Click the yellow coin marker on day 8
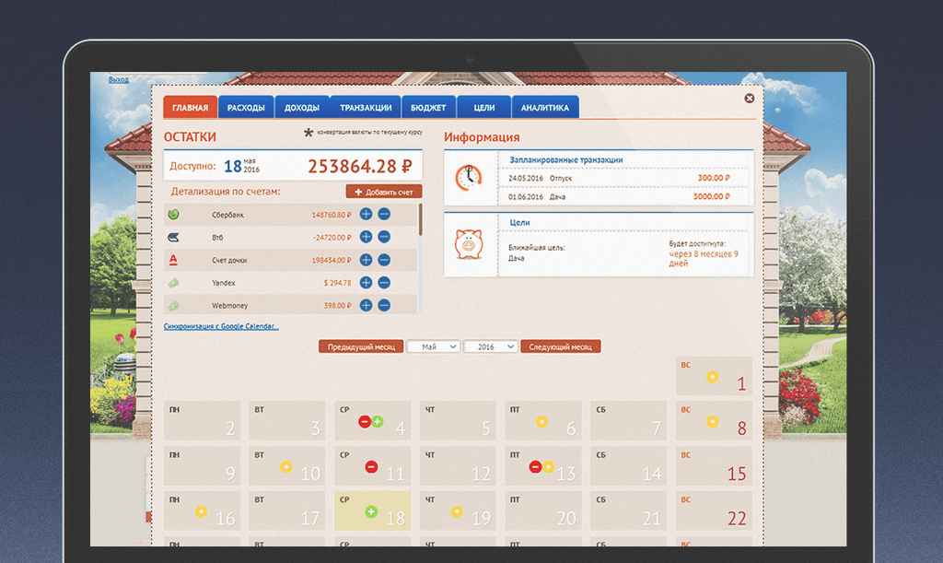This screenshot has height=563, width=943. tap(713, 422)
